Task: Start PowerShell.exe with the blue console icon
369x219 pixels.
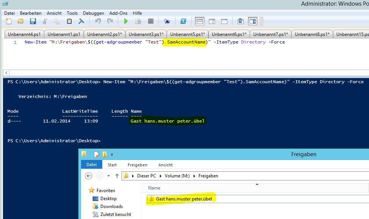Action: [x=183, y=22]
